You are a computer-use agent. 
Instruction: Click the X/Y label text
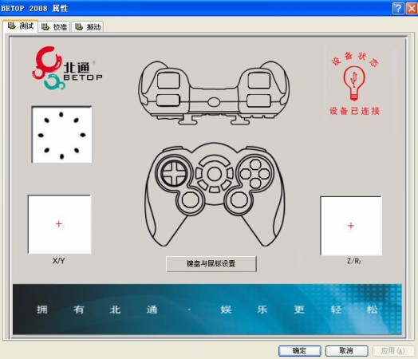(59, 261)
